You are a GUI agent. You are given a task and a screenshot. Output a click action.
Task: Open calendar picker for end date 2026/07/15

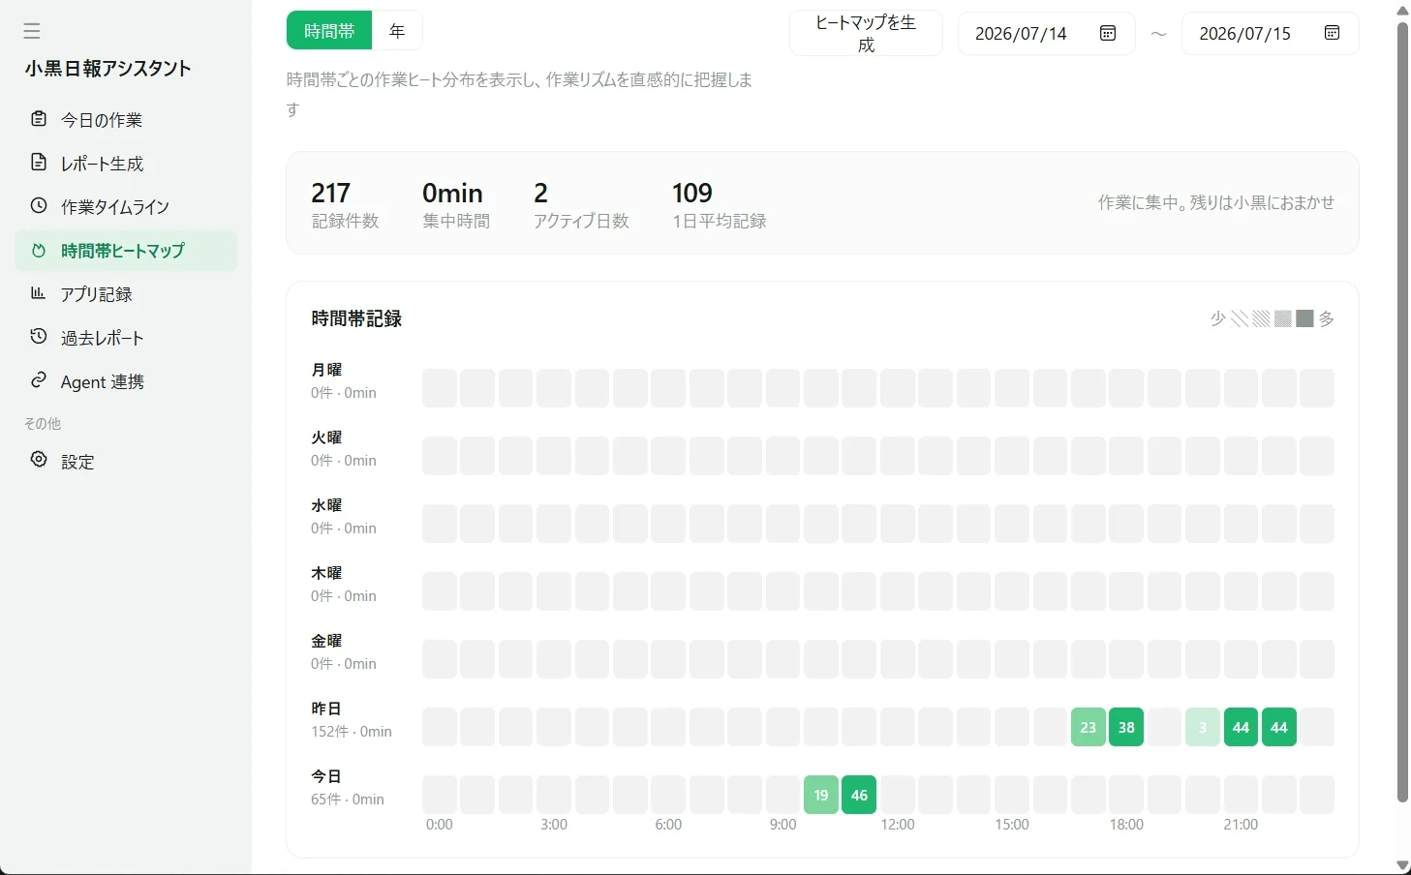(1332, 33)
